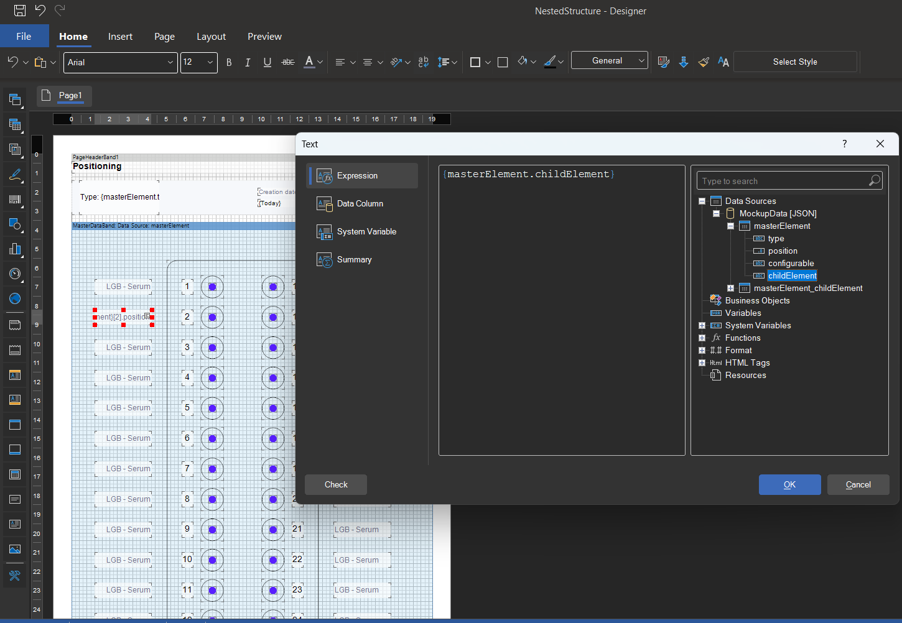Expand the HTML Tags node
Image resolution: width=902 pixels, height=623 pixels.
click(x=702, y=362)
